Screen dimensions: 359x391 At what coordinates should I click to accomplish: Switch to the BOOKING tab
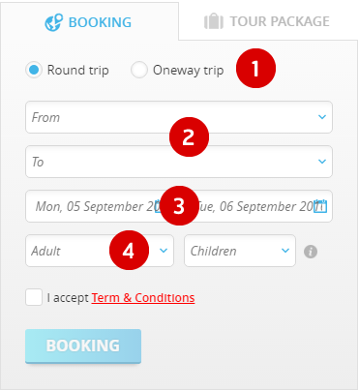tap(89, 22)
